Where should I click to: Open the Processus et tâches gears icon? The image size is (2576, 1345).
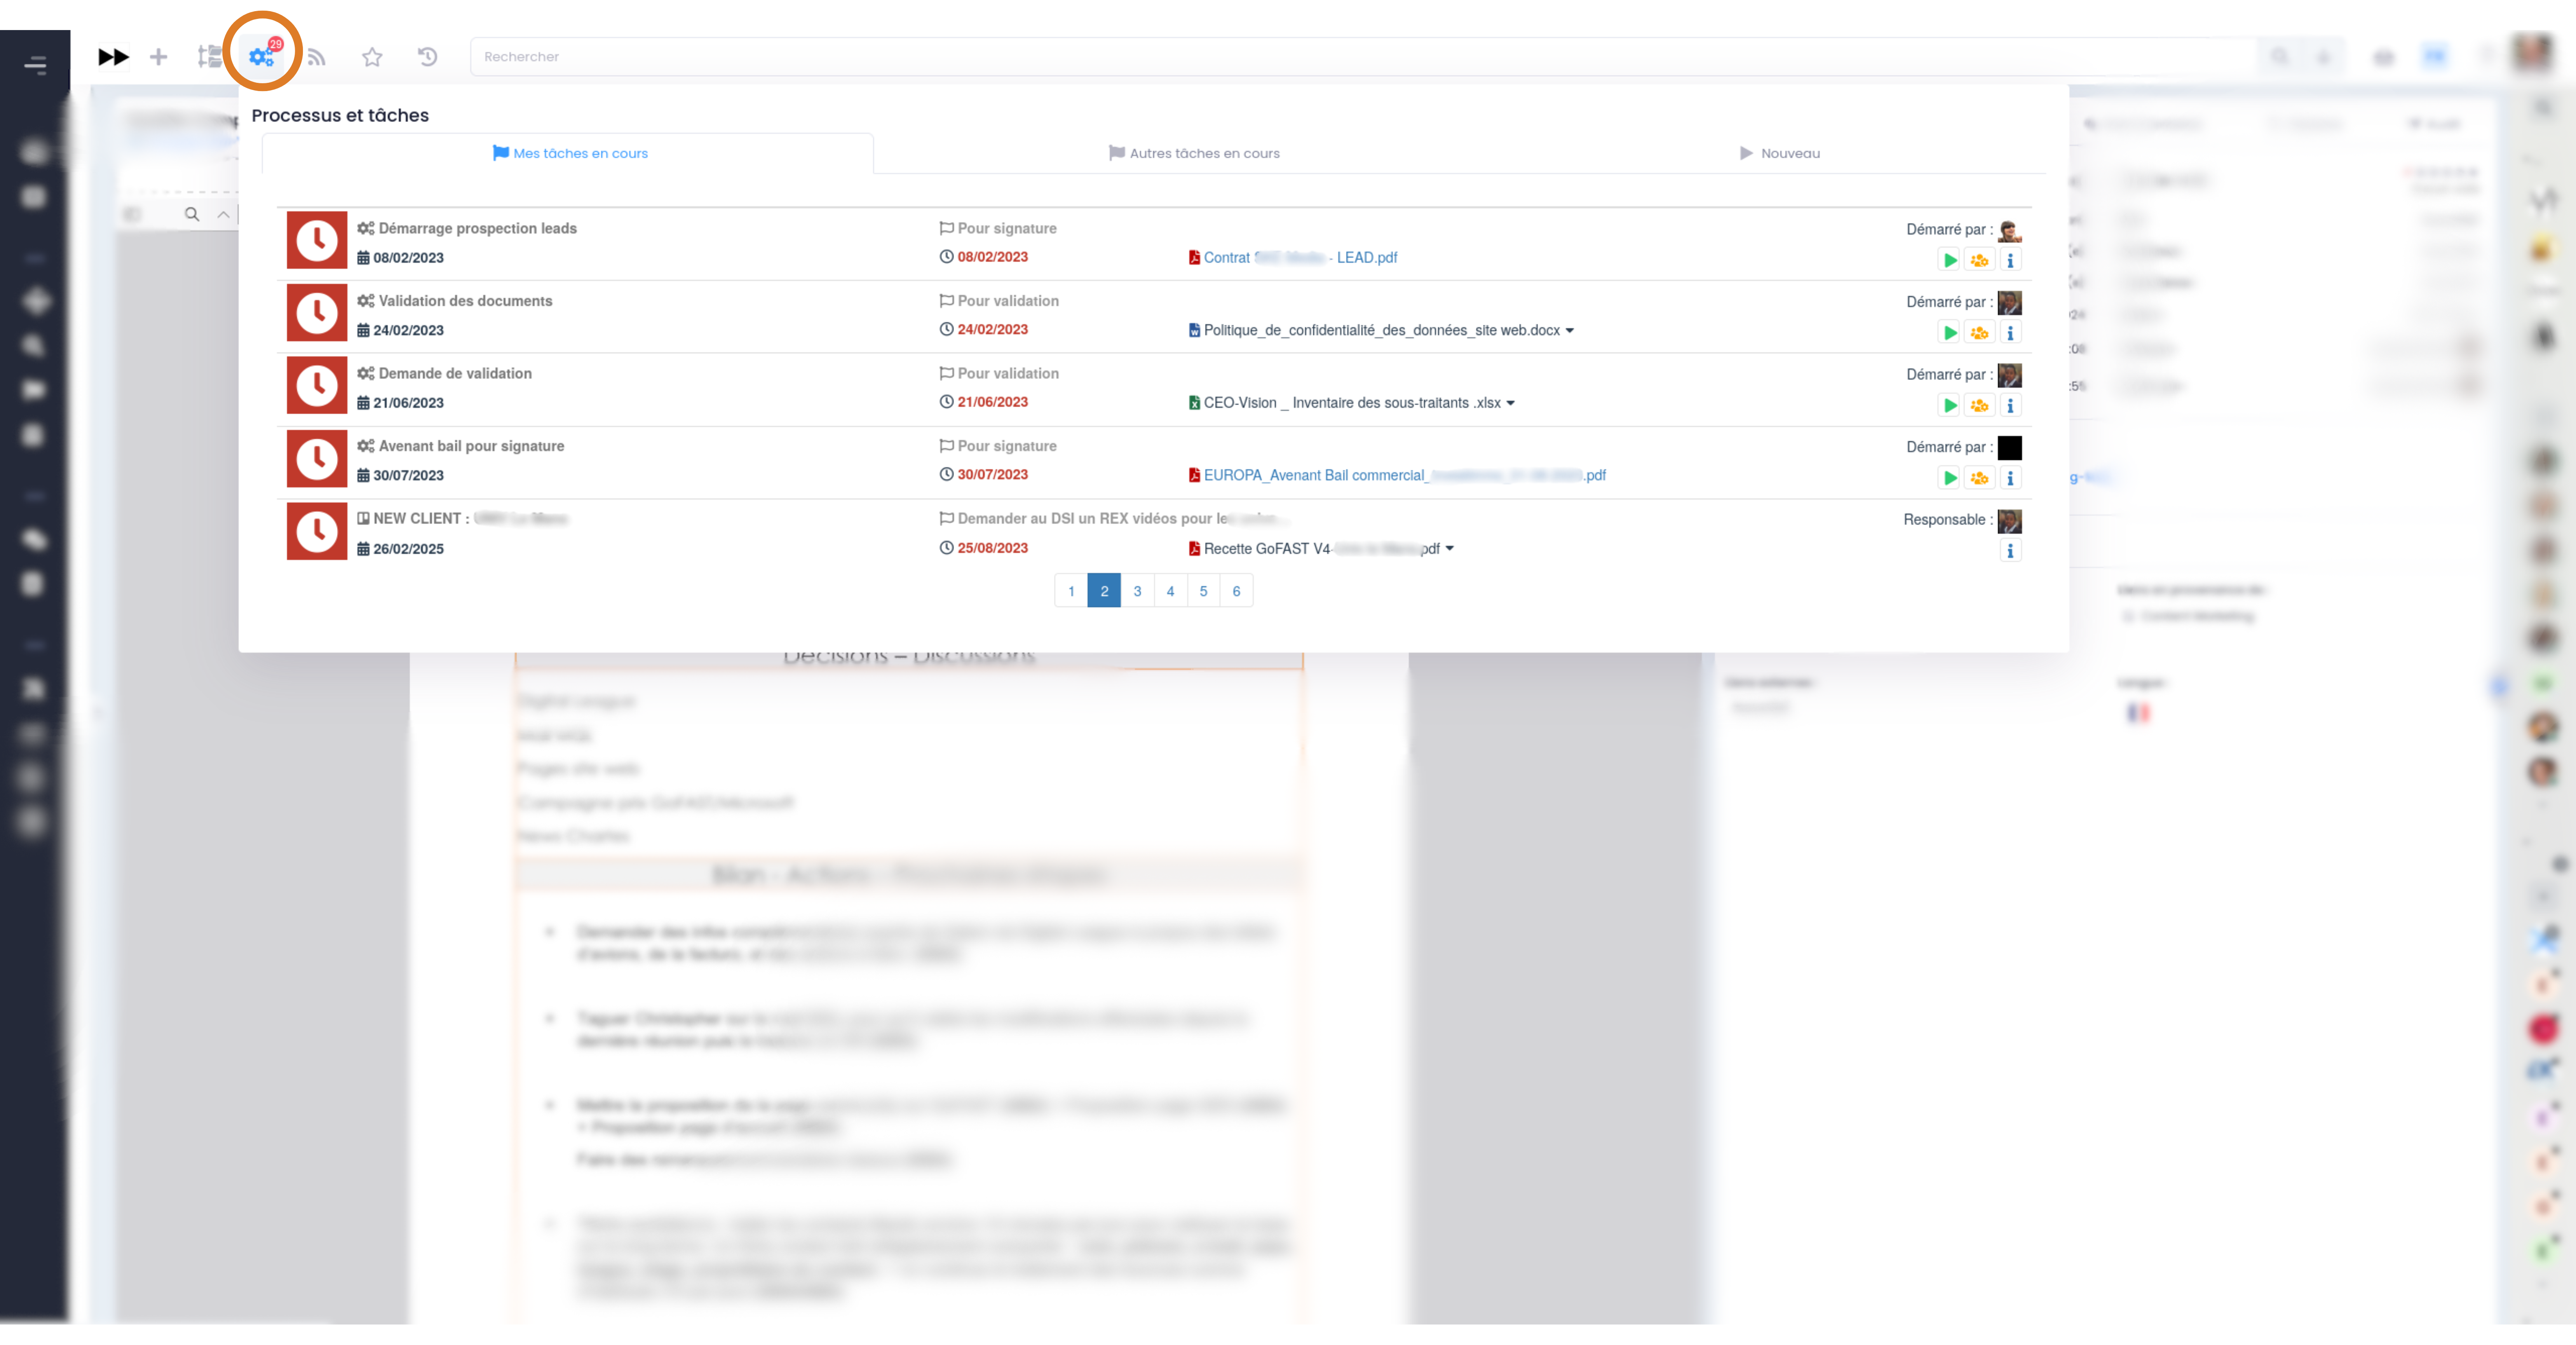coord(261,57)
